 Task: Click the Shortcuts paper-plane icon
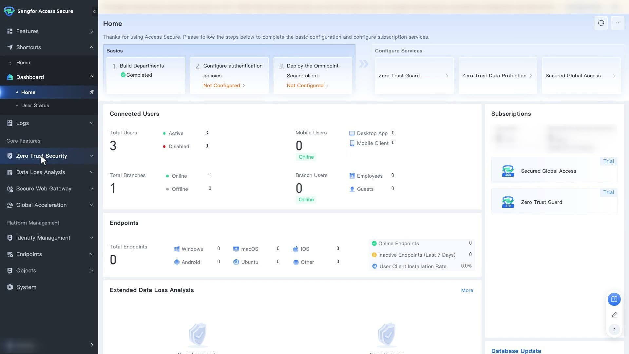(10, 47)
